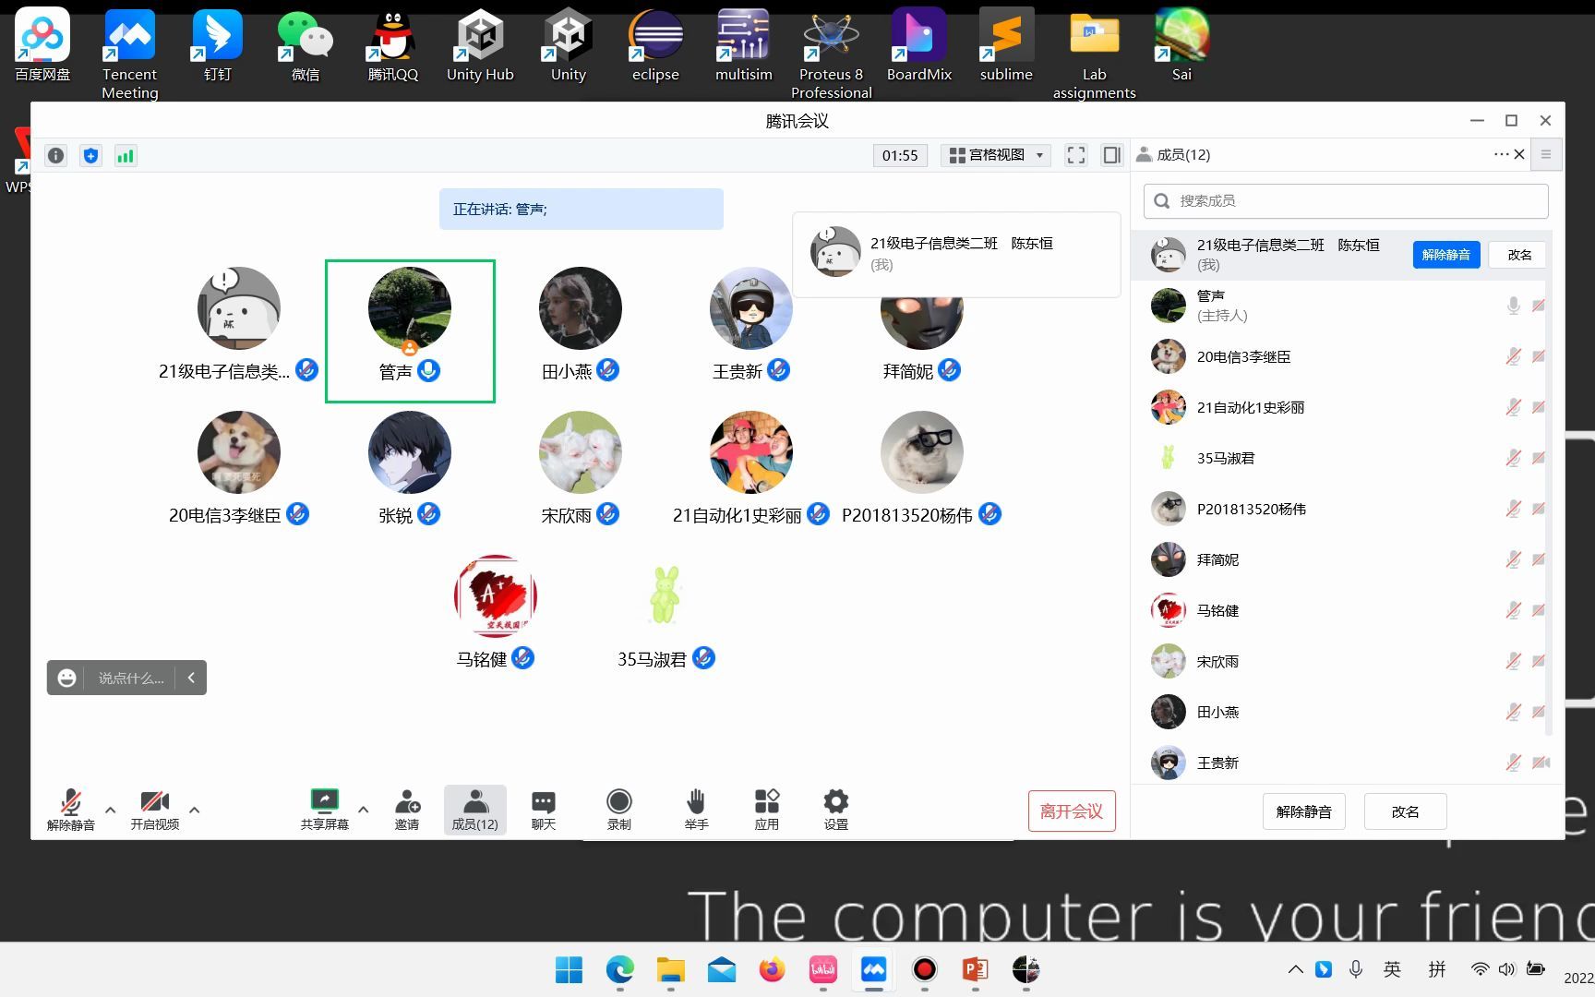Click 王贵新 avatar in grid
Image resolution: width=1595 pixels, height=997 pixels.
pos(751,308)
